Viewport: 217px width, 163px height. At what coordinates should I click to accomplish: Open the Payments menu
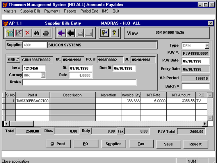tap(52, 11)
